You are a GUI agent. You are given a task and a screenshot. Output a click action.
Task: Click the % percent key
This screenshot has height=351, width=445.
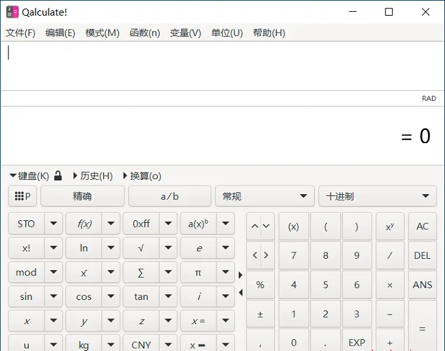click(260, 284)
